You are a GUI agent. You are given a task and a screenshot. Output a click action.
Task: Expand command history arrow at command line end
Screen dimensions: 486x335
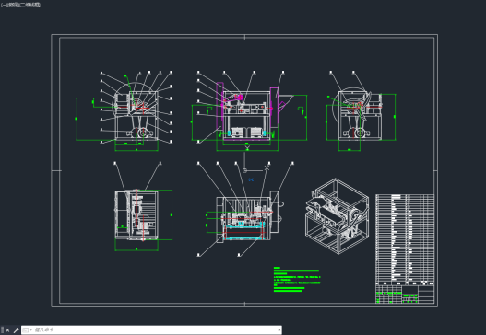click(279, 330)
